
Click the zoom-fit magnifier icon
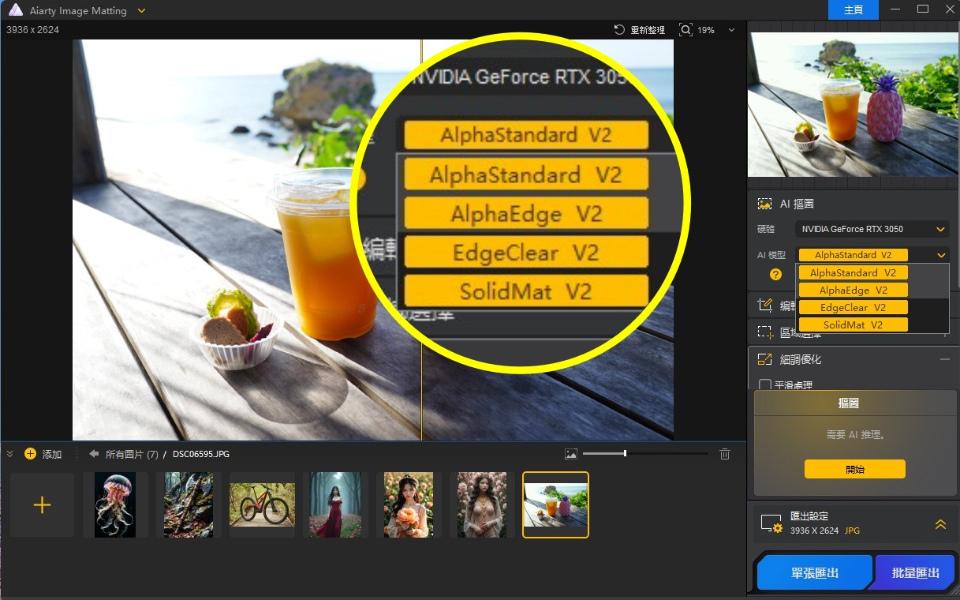tap(685, 30)
